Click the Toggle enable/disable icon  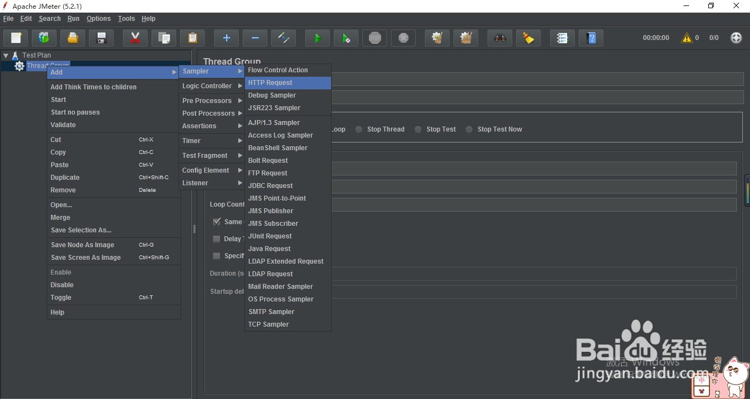coord(284,38)
